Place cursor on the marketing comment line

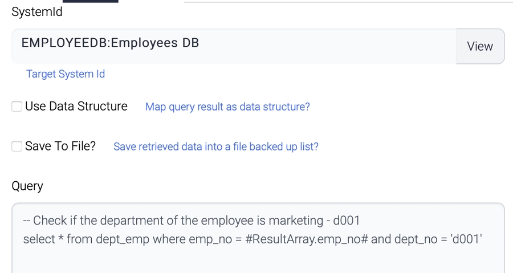click(x=192, y=221)
